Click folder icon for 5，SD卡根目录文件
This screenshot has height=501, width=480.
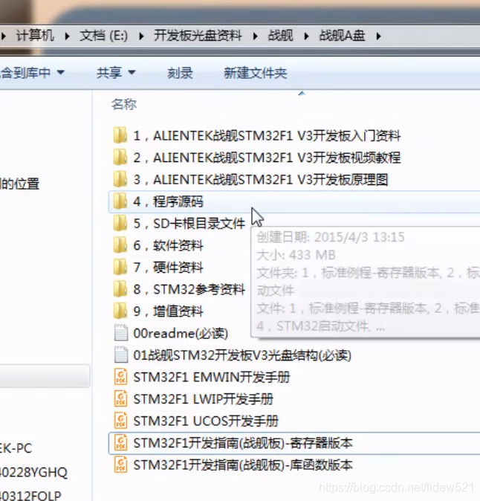[120, 223]
